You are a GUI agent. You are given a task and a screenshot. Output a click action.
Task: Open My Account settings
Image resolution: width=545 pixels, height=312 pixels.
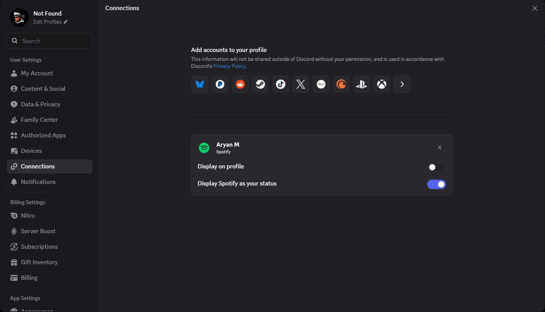[x=37, y=73]
